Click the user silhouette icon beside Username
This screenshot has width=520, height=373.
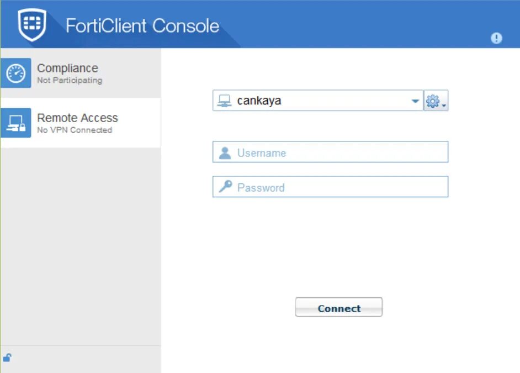click(225, 153)
